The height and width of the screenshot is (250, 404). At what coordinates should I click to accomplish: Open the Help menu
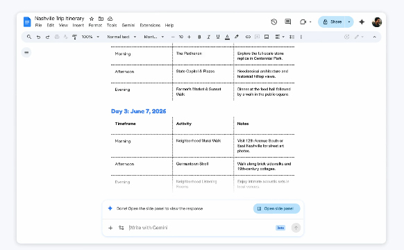pyautogui.click(x=169, y=25)
